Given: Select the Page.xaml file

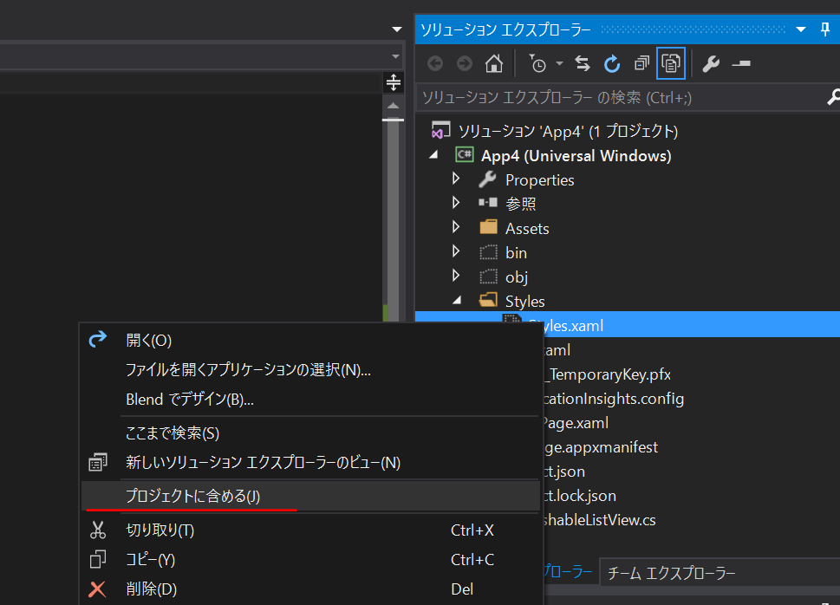Looking at the screenshot, I should point(576,423).
